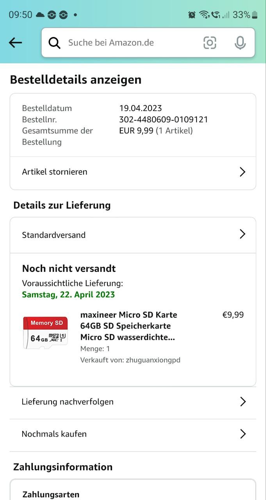Image resolution: width=266 pixels, height=500 pixels.
Task: Tap the Memory SD card product thumbnail
Action: (45, 332)
